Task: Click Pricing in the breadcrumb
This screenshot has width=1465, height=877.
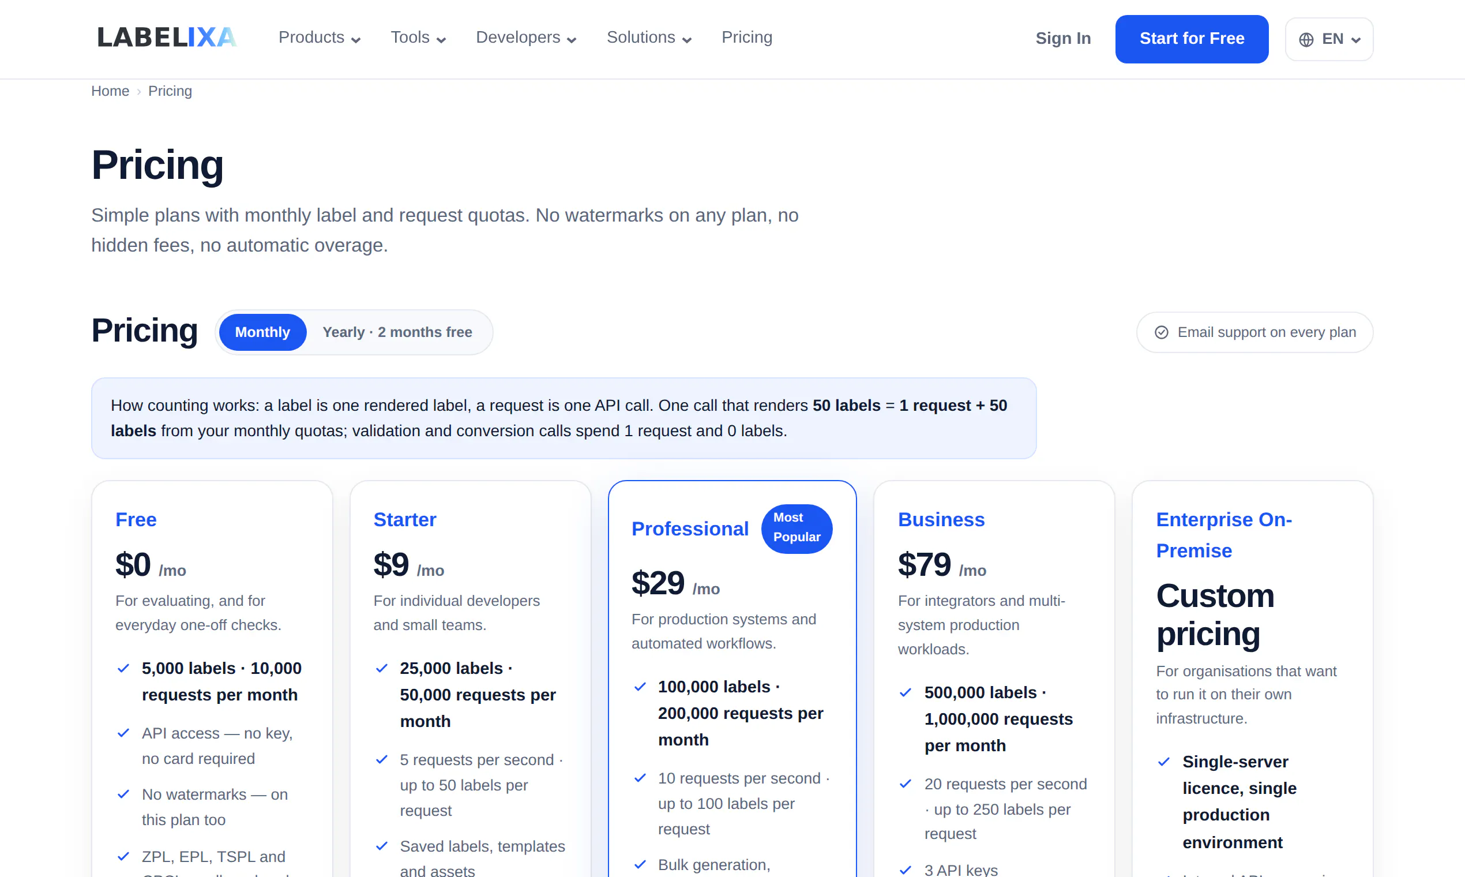Action: 170,91
